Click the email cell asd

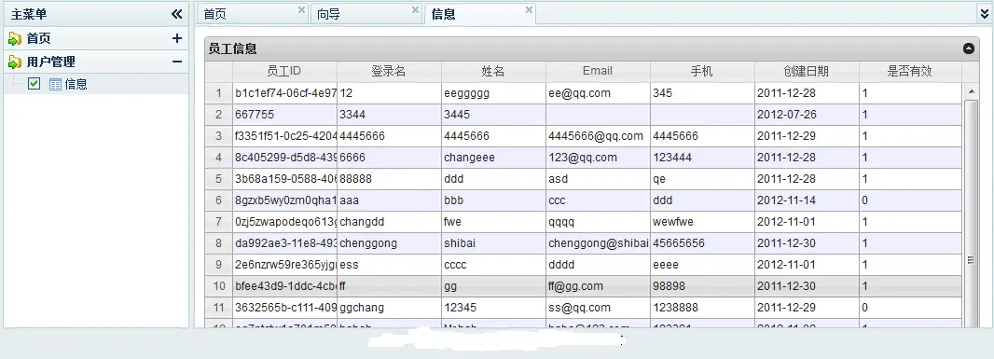coord(598,179)
